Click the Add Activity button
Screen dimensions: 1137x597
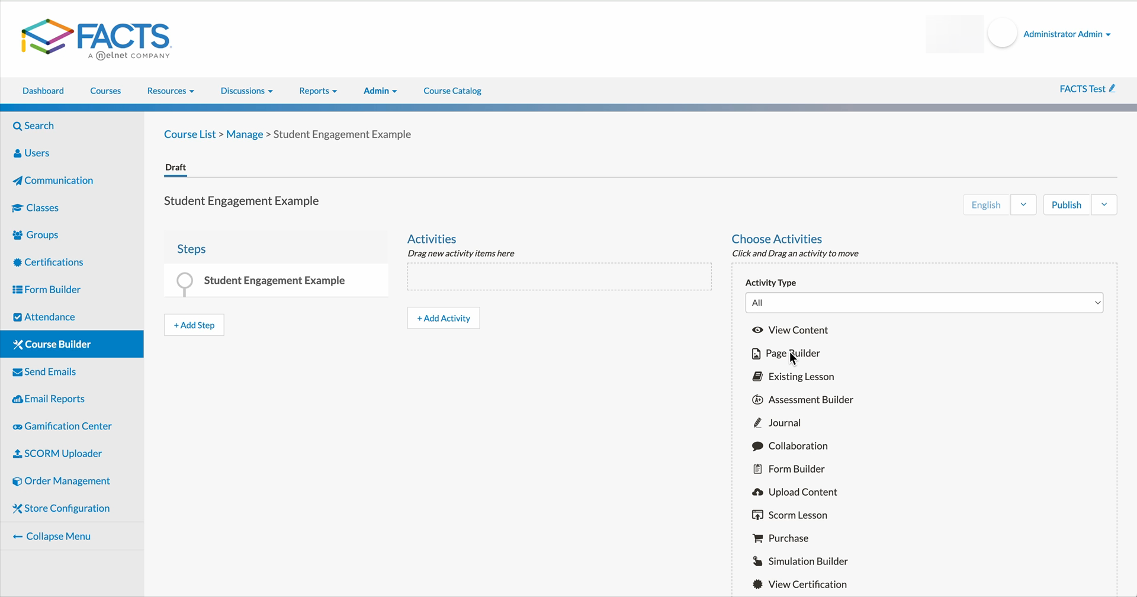click(443, 318)
